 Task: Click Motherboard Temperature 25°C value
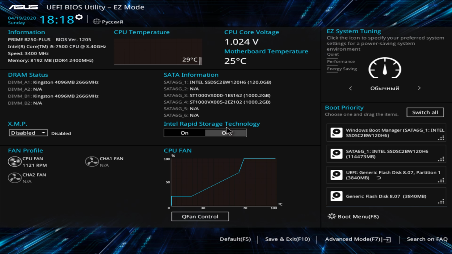coord(235,61)
